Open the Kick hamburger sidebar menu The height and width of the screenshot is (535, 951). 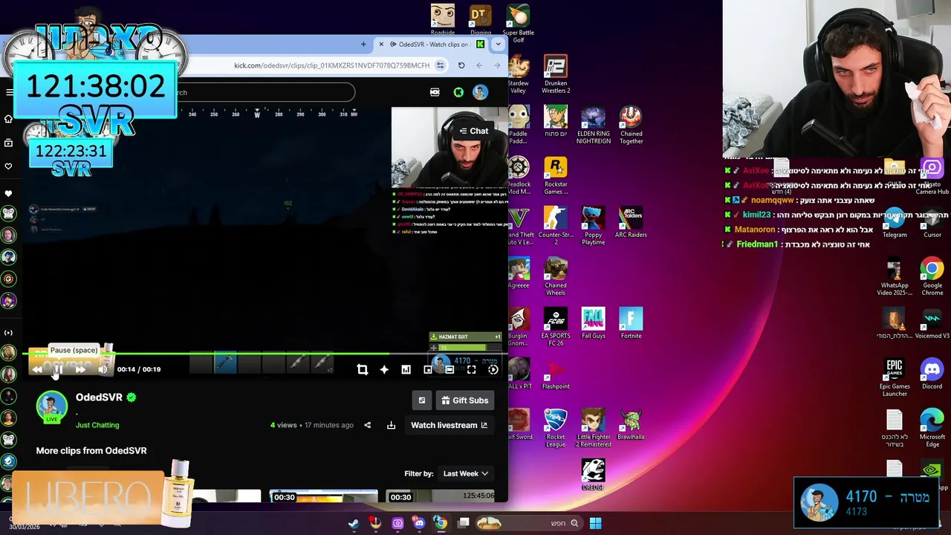[9, 92]
